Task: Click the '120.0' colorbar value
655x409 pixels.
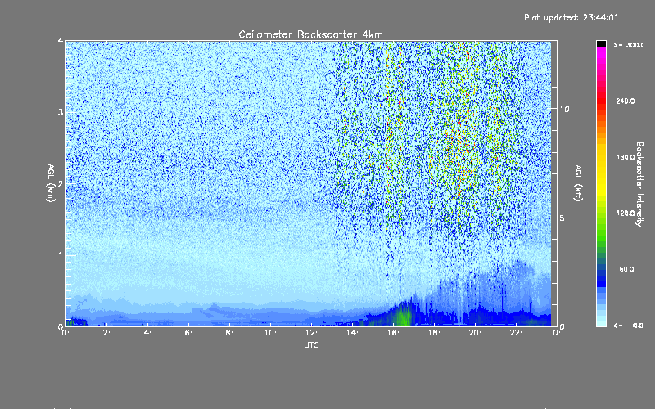Action: coord(626,213)
